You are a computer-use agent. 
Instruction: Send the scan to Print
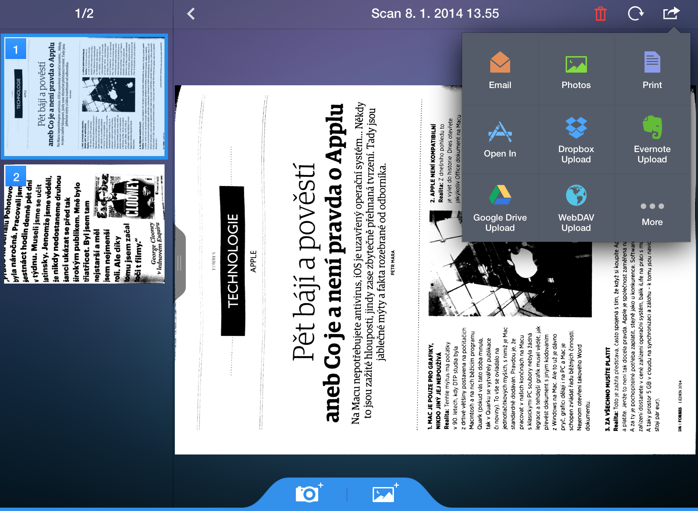pos(652,71)
